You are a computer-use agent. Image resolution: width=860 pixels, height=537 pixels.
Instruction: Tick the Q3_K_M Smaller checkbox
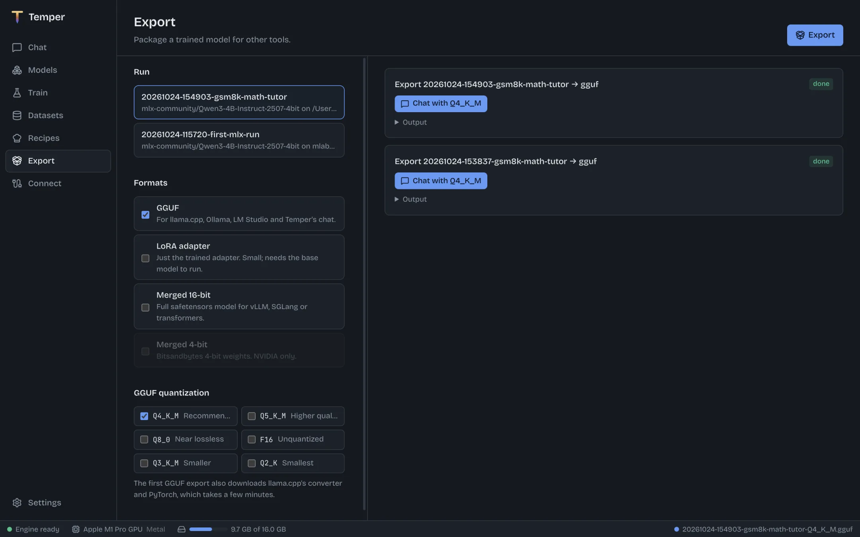pyautogui.click(x=144, y=463)
